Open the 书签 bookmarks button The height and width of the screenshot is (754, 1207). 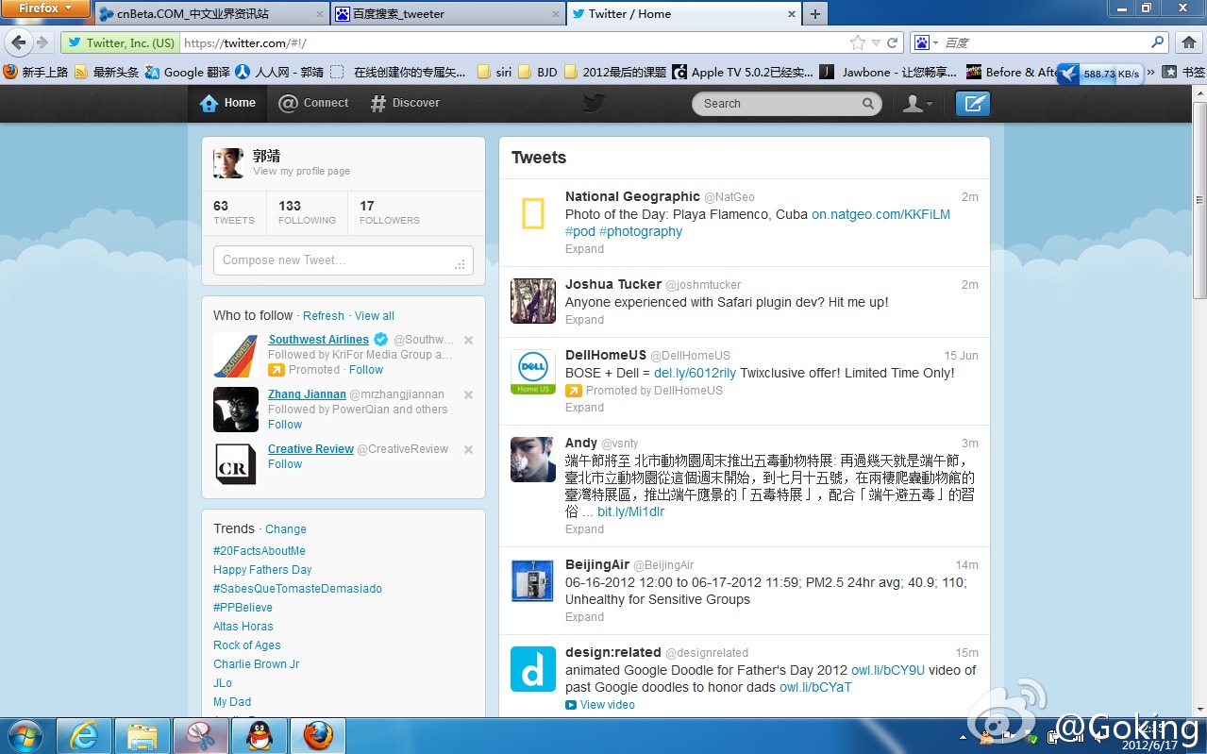point(1183,72)
